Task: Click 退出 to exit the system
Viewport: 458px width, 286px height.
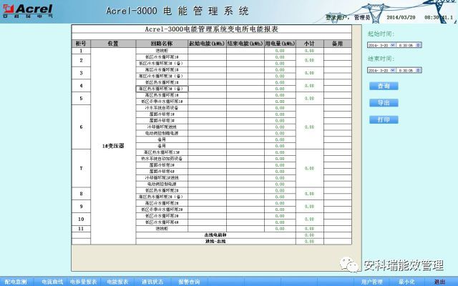Action: [x=439, y=282]
